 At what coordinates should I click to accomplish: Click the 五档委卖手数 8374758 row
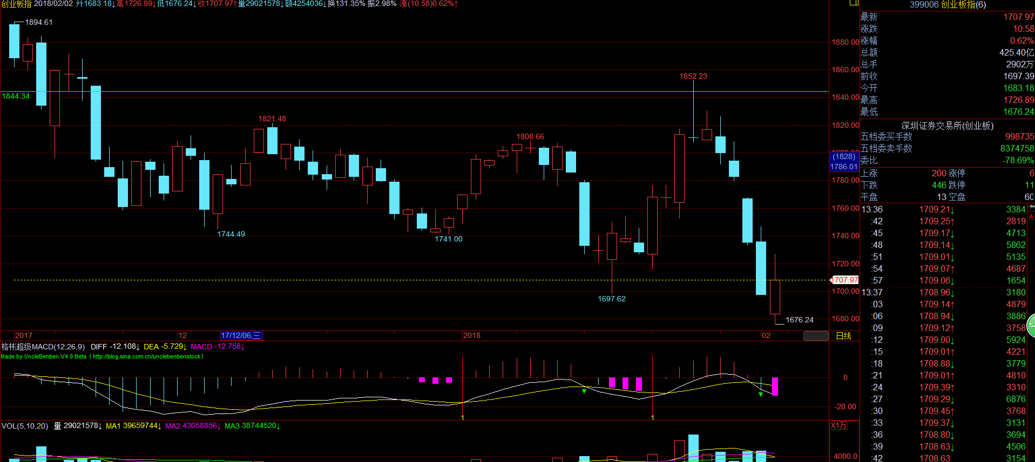(x=948, y=149)
